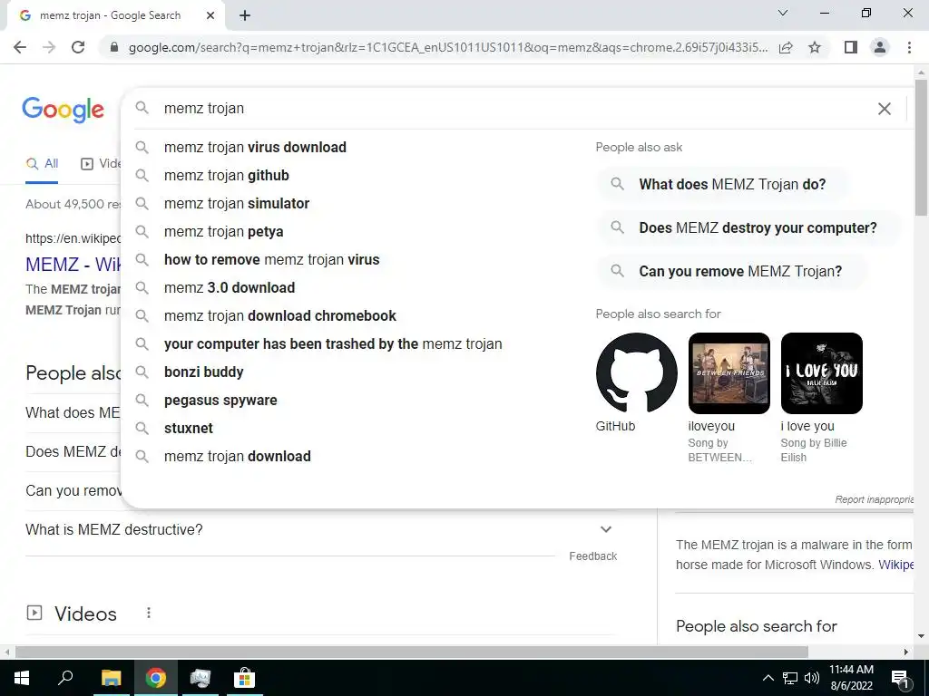Open the volume tray icon
This screenshot has height=696, width=929.
pyautogui.click(x=812, y=678)
